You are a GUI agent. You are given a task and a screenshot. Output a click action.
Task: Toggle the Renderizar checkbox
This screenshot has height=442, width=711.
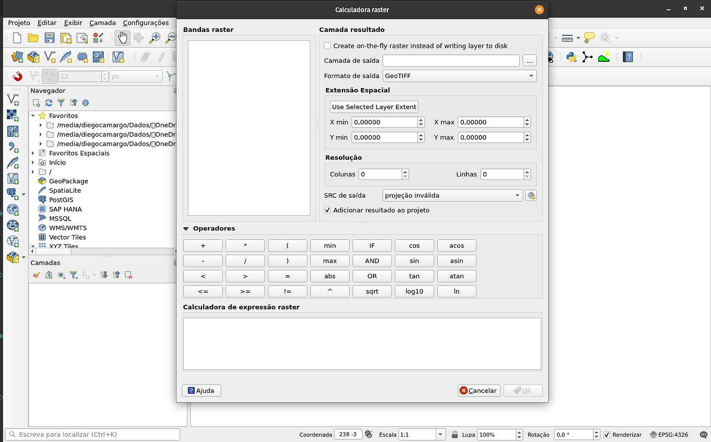pos(607,435)
